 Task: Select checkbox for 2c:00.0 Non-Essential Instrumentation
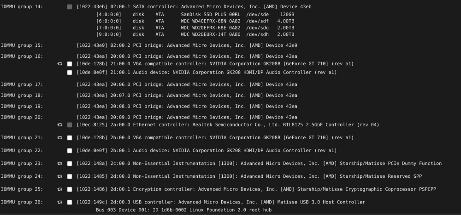click(70, 164)
